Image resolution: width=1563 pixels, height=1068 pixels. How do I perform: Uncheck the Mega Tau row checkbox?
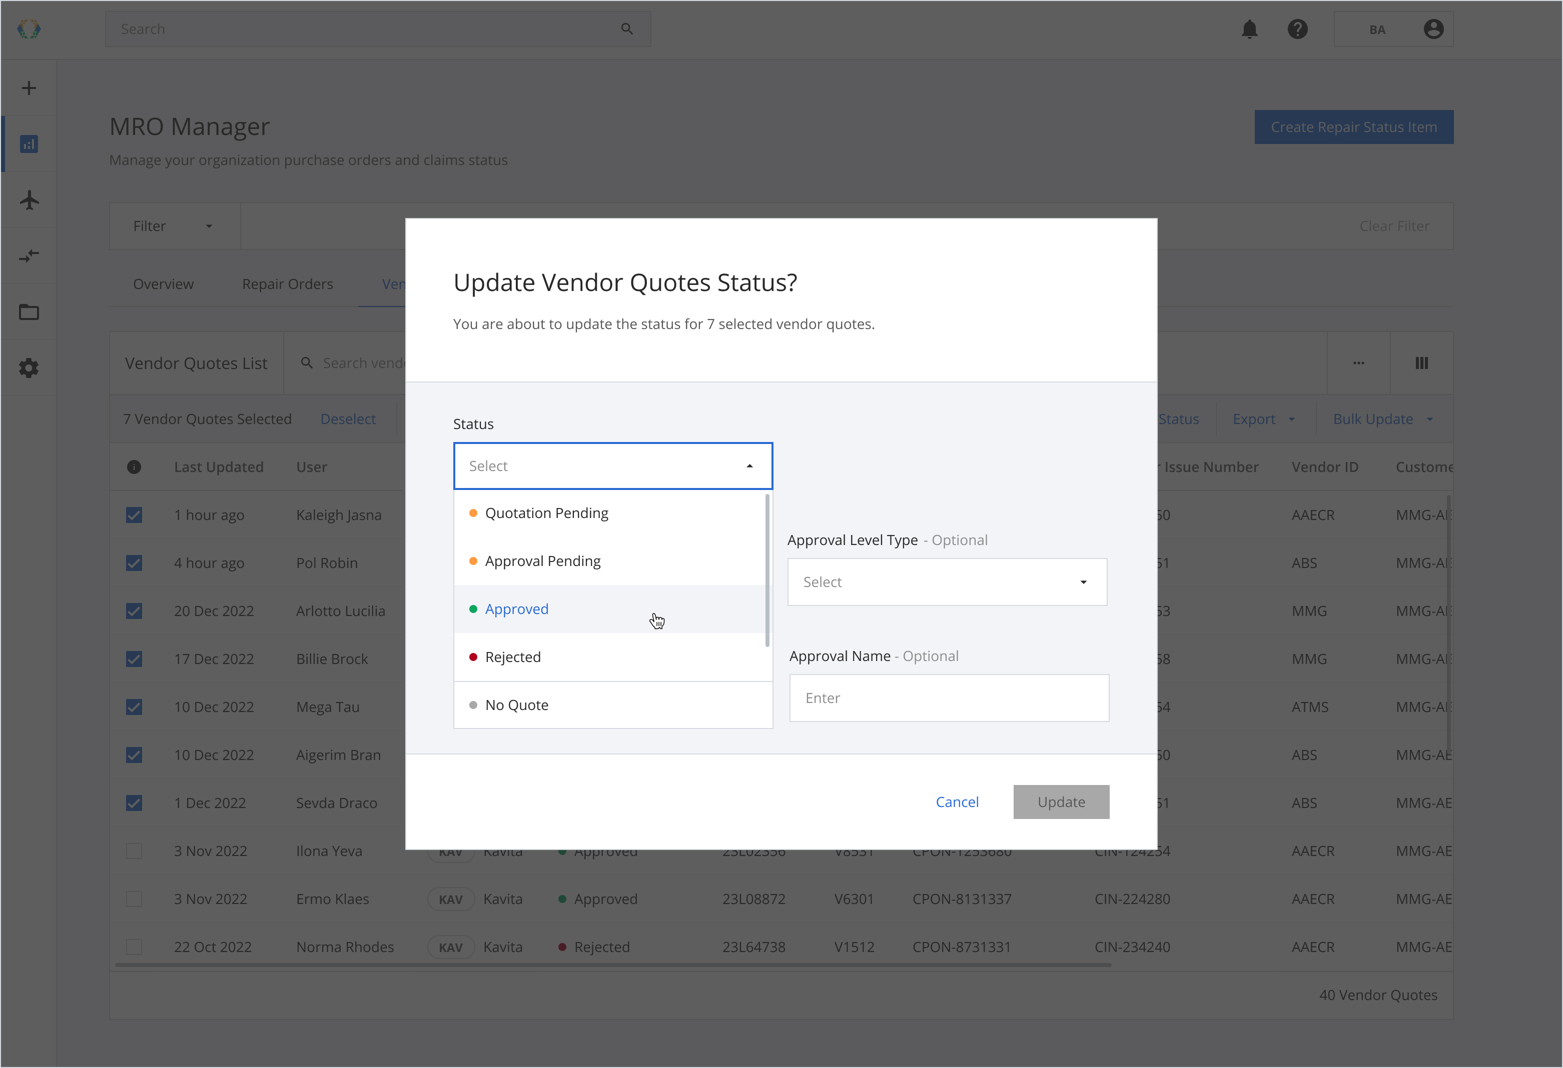(x=134, y=707)
